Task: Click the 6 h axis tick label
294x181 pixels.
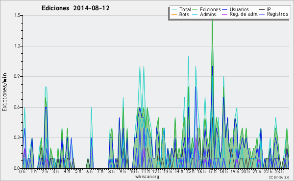Action: pos(89,171)
